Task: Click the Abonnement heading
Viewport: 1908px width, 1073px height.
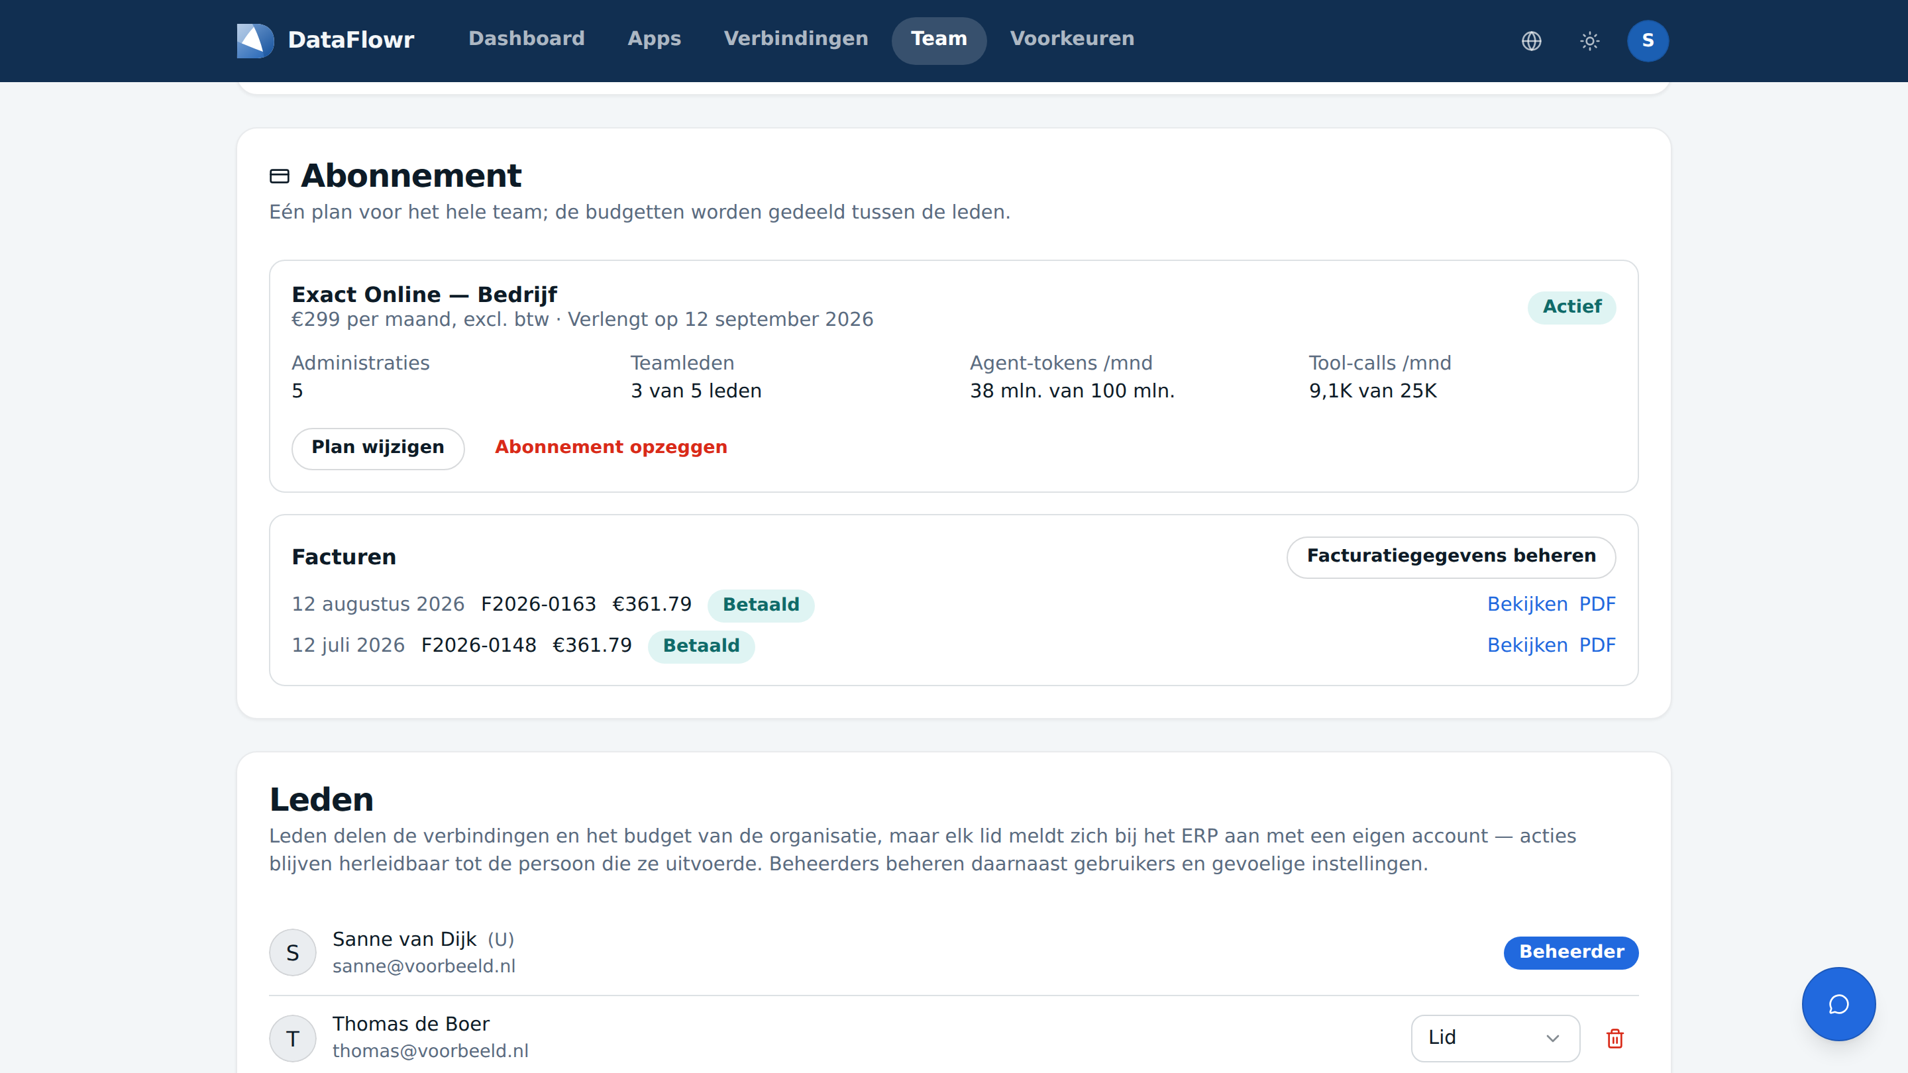Action: [411, 176]
